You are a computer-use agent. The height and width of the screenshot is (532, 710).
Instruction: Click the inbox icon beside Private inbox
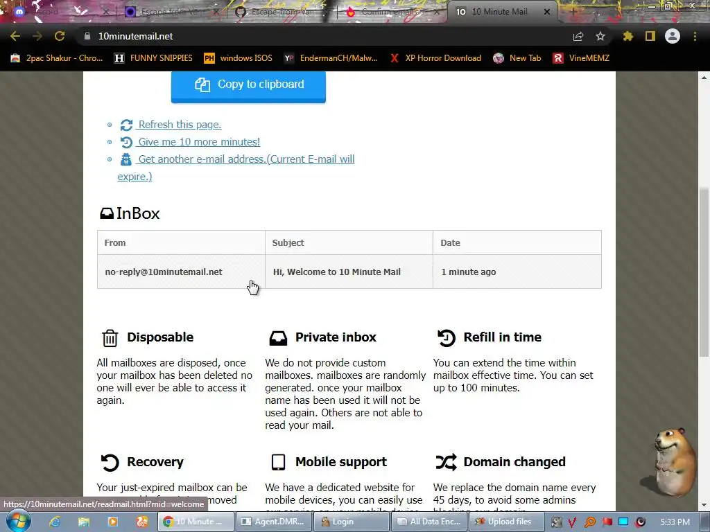coord(278,338)
